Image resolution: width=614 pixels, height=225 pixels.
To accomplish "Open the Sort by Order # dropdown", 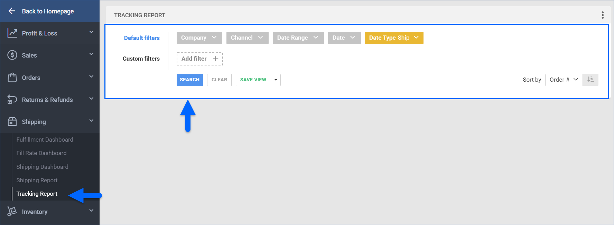I will pyautogui.click(x=564, y=80).
